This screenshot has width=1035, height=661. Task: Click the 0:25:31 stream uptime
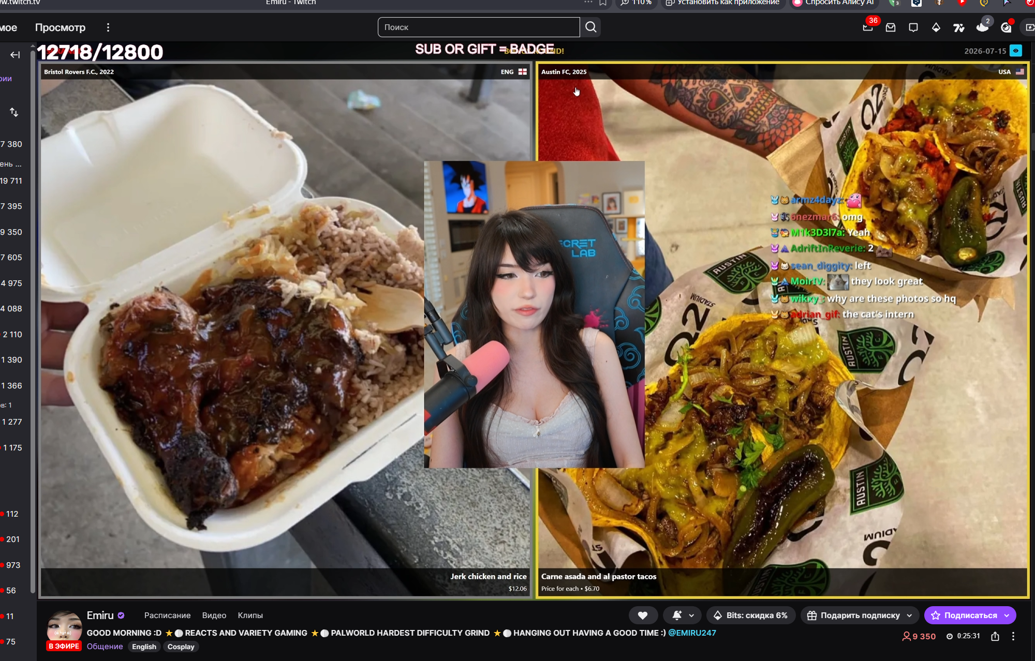[963, 636]
